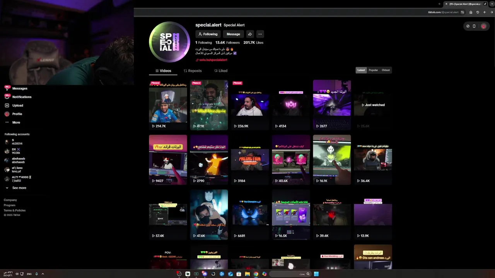495x278 pixels.
Task: Open the video with 13.9K views
Action: coord(373,214)
